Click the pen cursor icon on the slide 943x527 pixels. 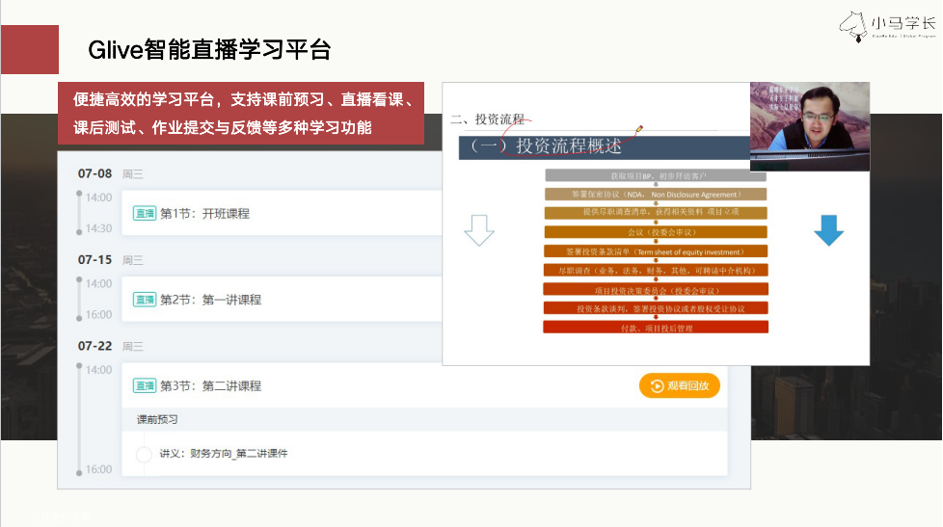(x=638, y=128)
